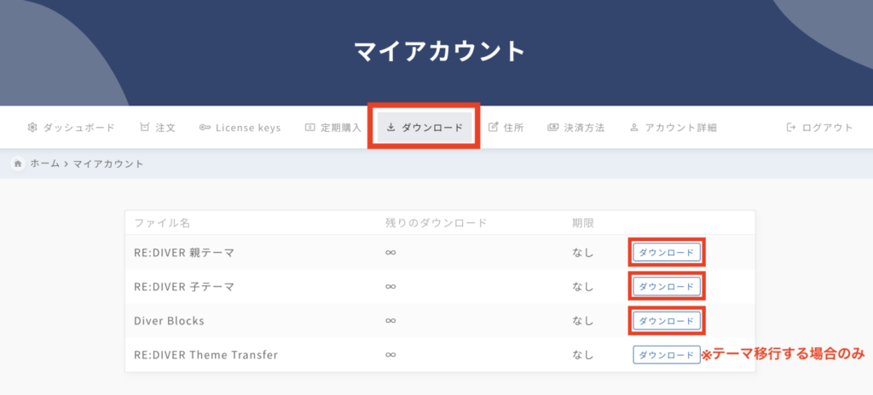
Task: Click the ファイル名 column header
Action: click(163, 223)
